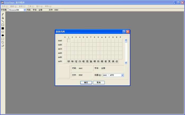Click the code grid scrollbar down arrow
The width and height of the screenshot is (185, 115).
pos(126,63)
